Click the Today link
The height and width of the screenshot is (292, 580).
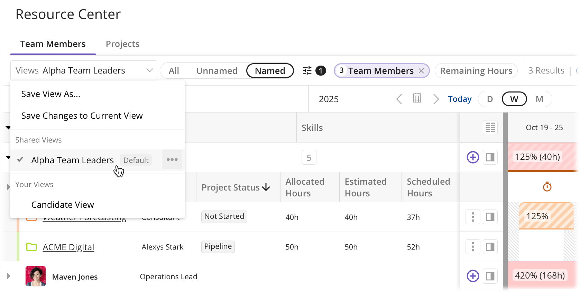pyautogui.click(x=460, y=99)
